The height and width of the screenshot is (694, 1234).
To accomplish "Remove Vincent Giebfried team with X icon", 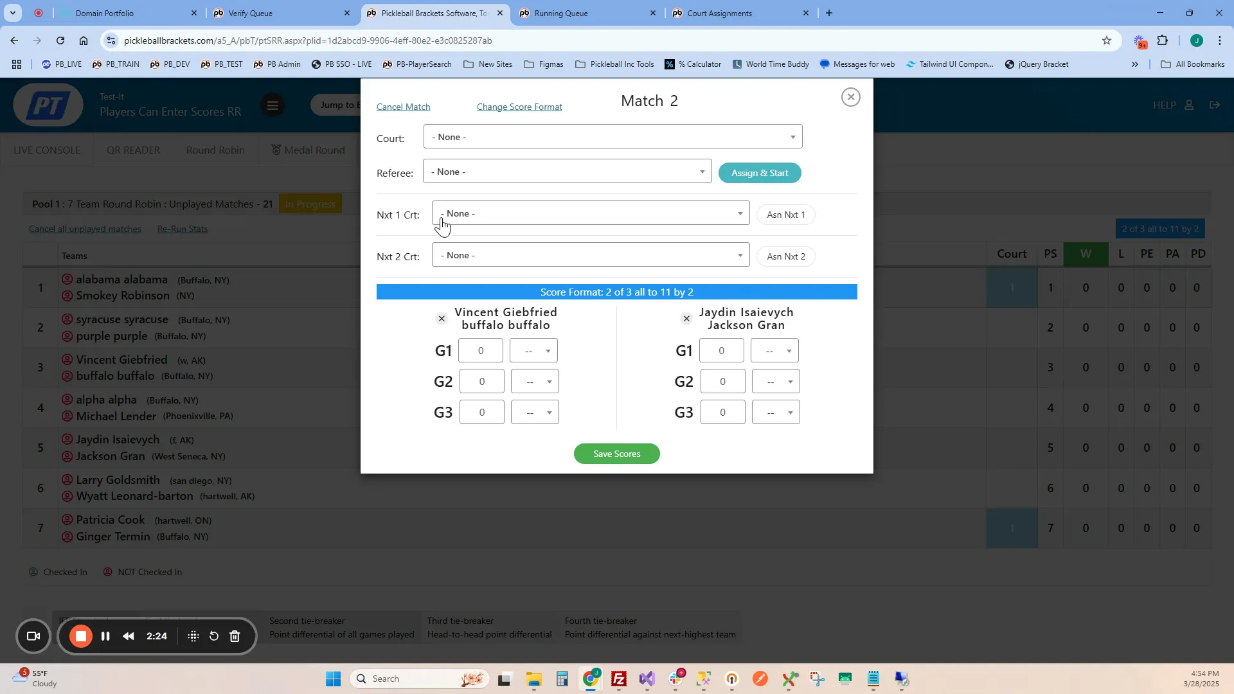I will (x=442, y=319).
